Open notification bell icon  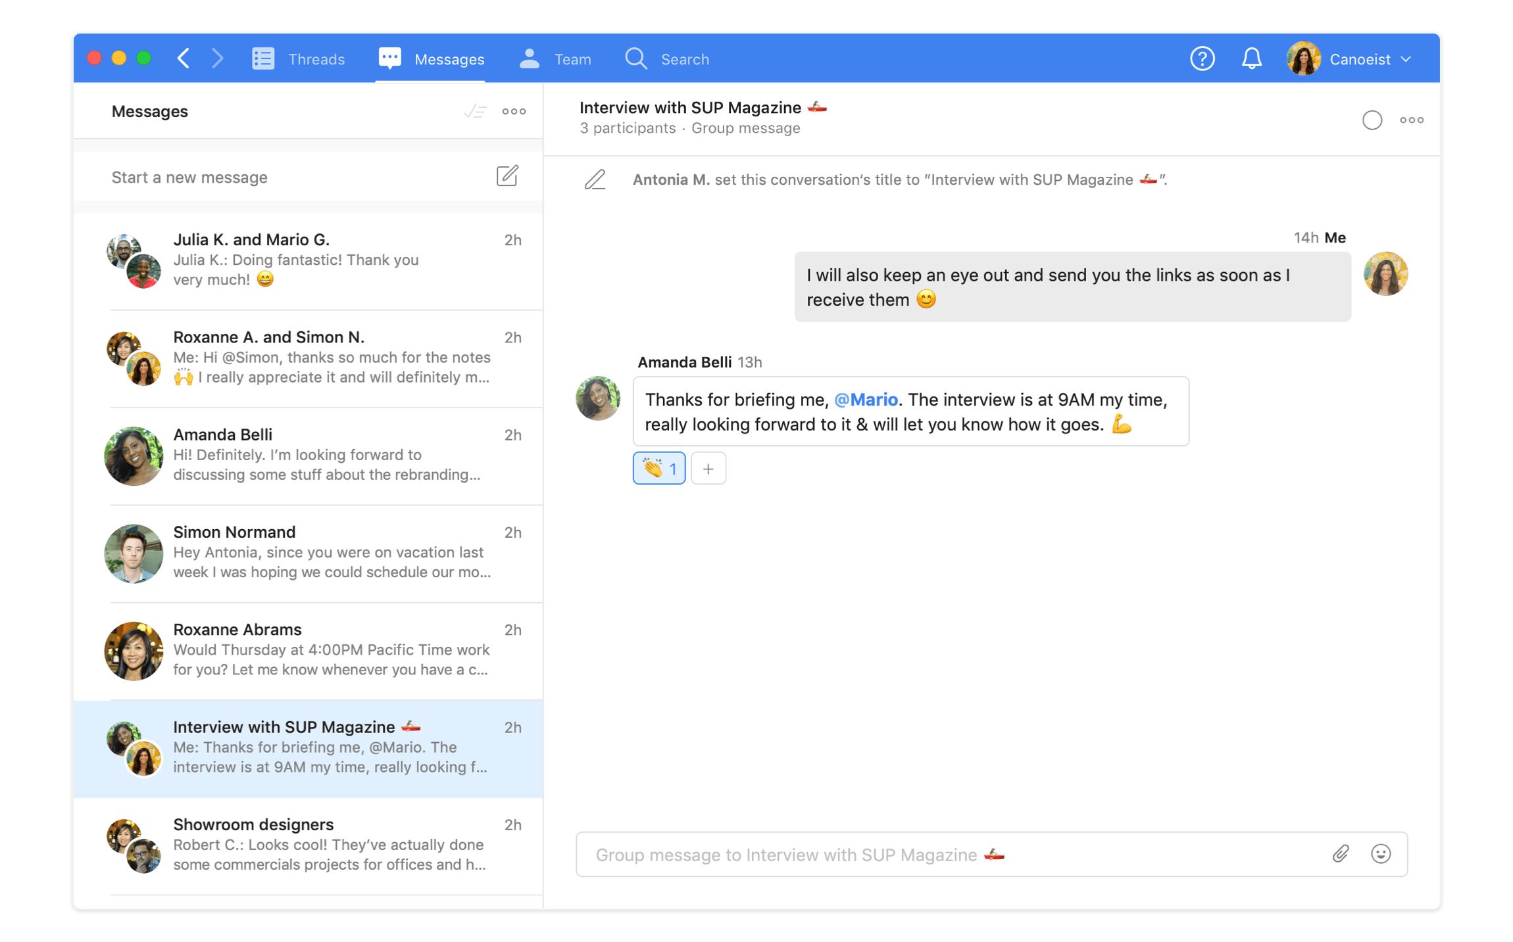(1250, 60)
